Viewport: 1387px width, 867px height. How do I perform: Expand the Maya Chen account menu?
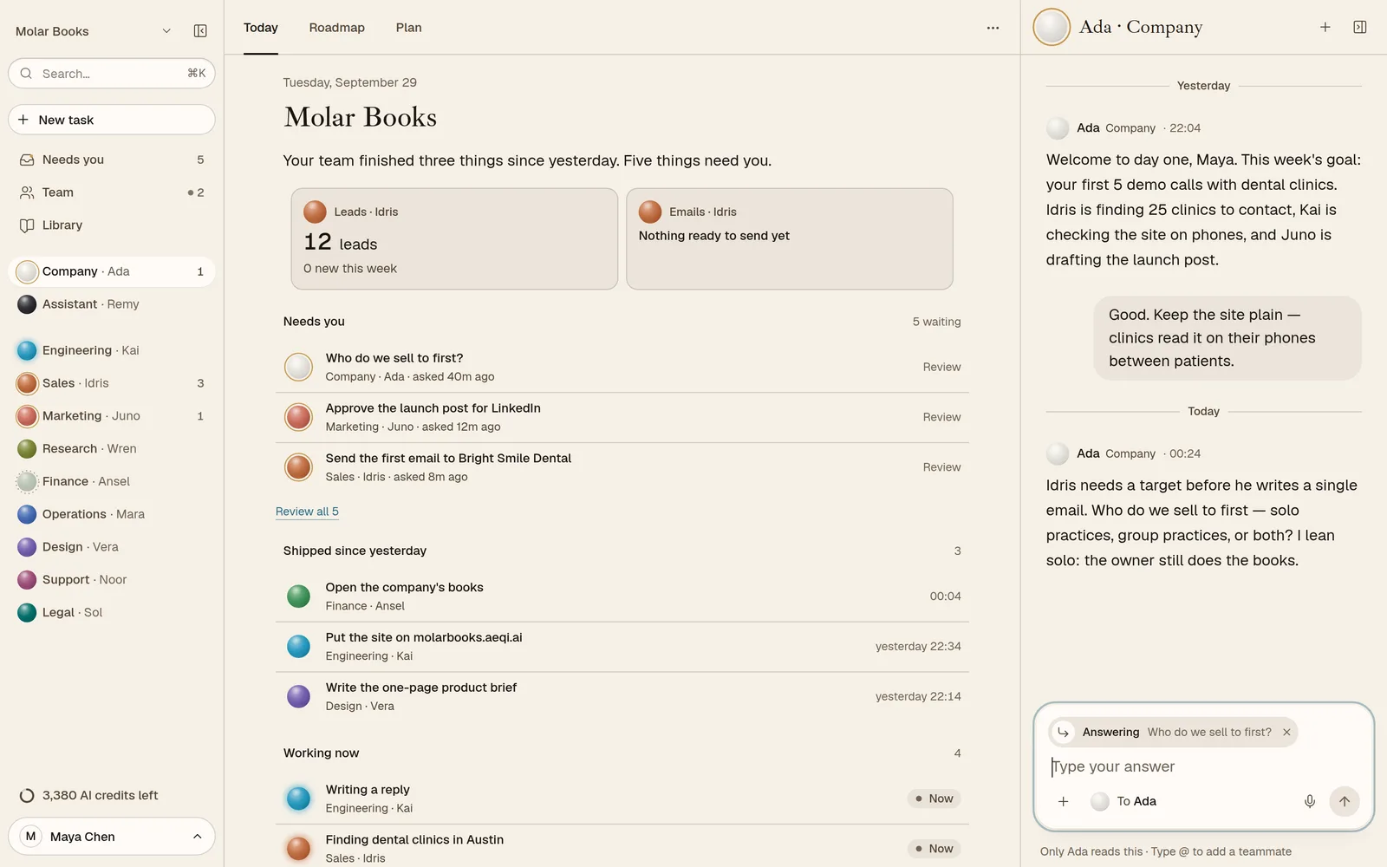coord(112,837)
